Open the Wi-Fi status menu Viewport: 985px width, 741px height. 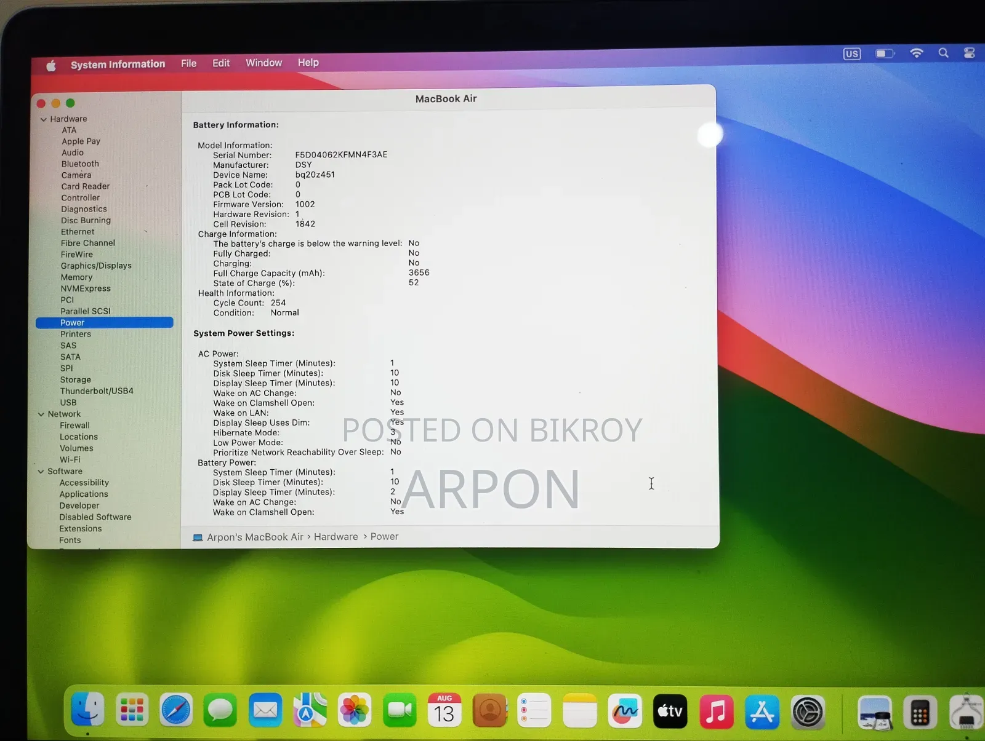917,53
